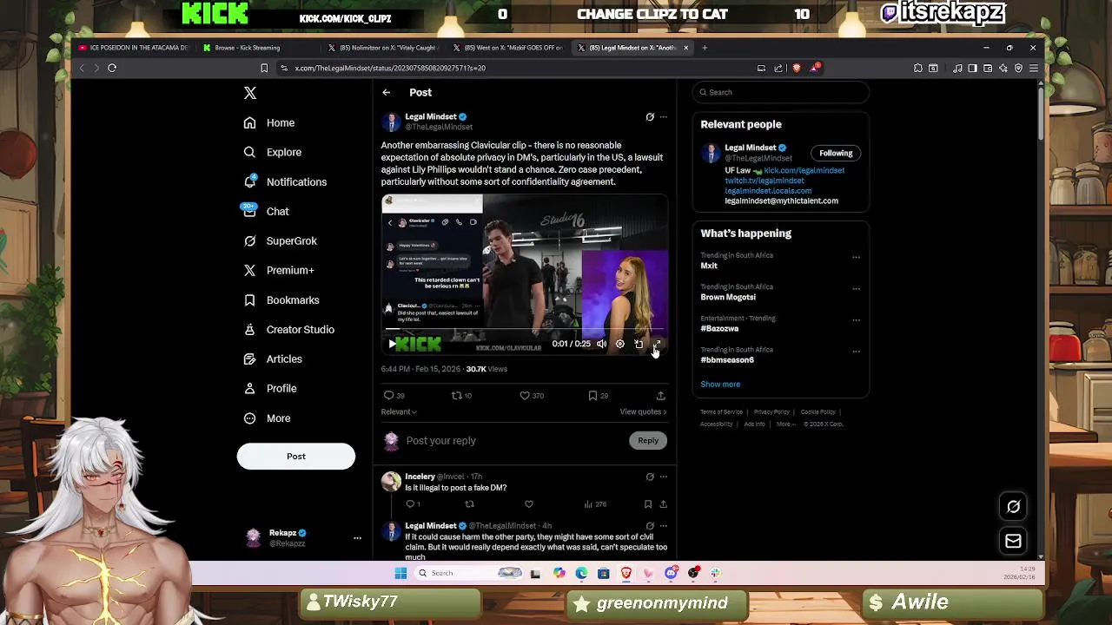Image resolution: width=1112 pixels, height=625 pixels.
Task: Open kick.com/legalmindset link
Action: point(804,171)
